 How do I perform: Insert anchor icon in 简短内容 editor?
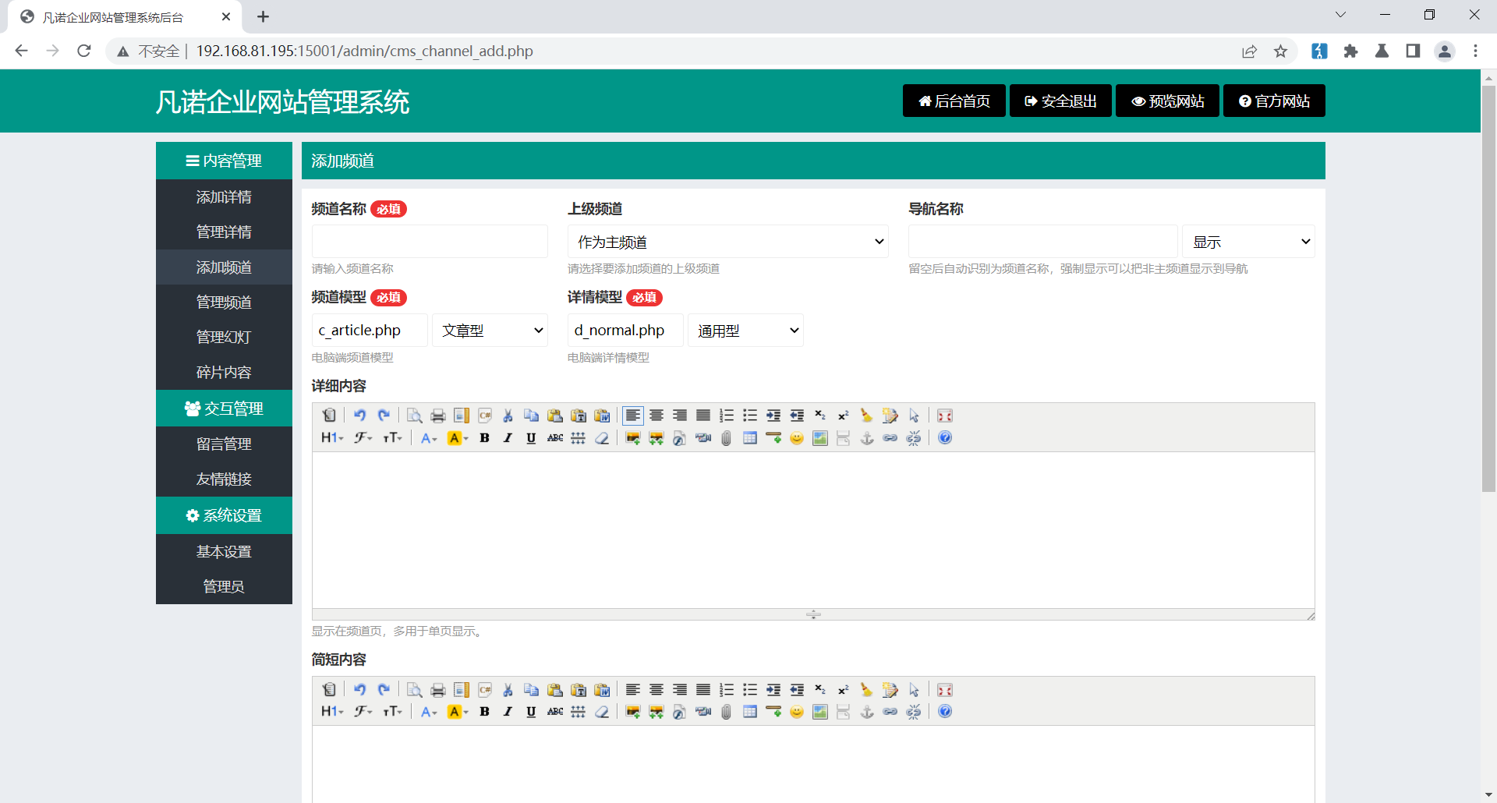pos(867,712)
